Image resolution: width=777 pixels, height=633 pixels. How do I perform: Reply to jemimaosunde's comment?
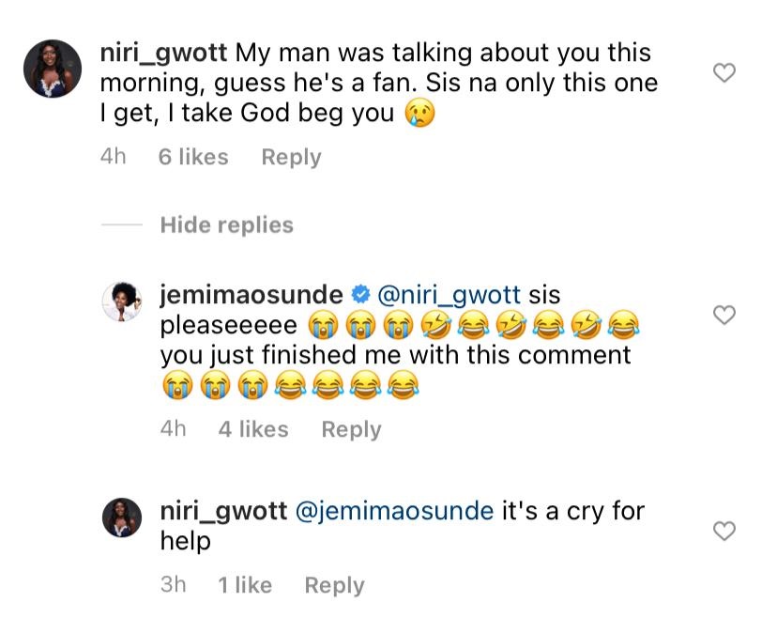[351, 429]
